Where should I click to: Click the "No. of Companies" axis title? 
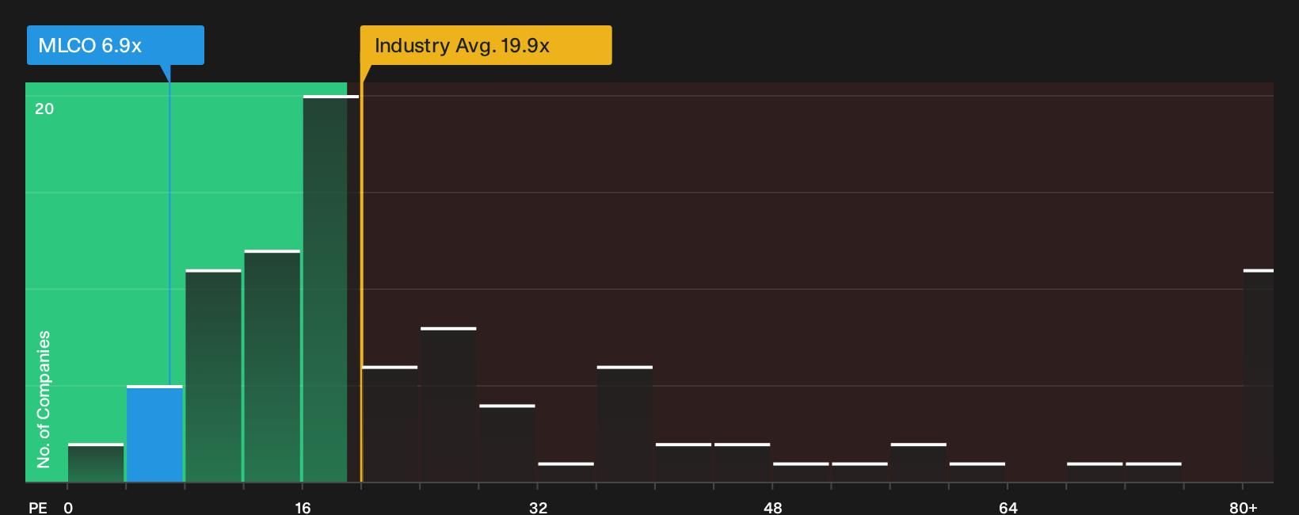click(44, 399)
